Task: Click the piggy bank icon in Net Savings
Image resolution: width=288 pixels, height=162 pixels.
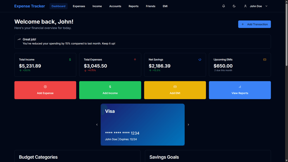Action: [x=200, y=60]
